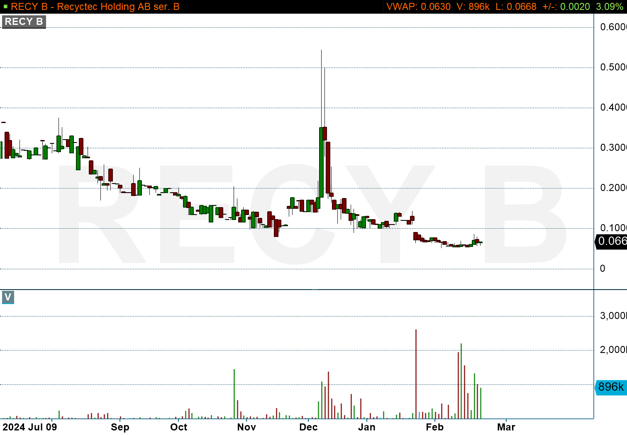Image resolution: width=627 pixels, height=435 pixels.
Task: Click the Nov date axis label
Action: point(246,427)
